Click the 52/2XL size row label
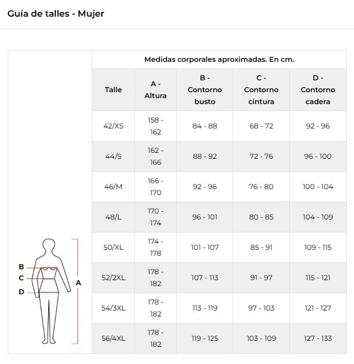The height and width of the screenshot is (364, 354). 114,278
